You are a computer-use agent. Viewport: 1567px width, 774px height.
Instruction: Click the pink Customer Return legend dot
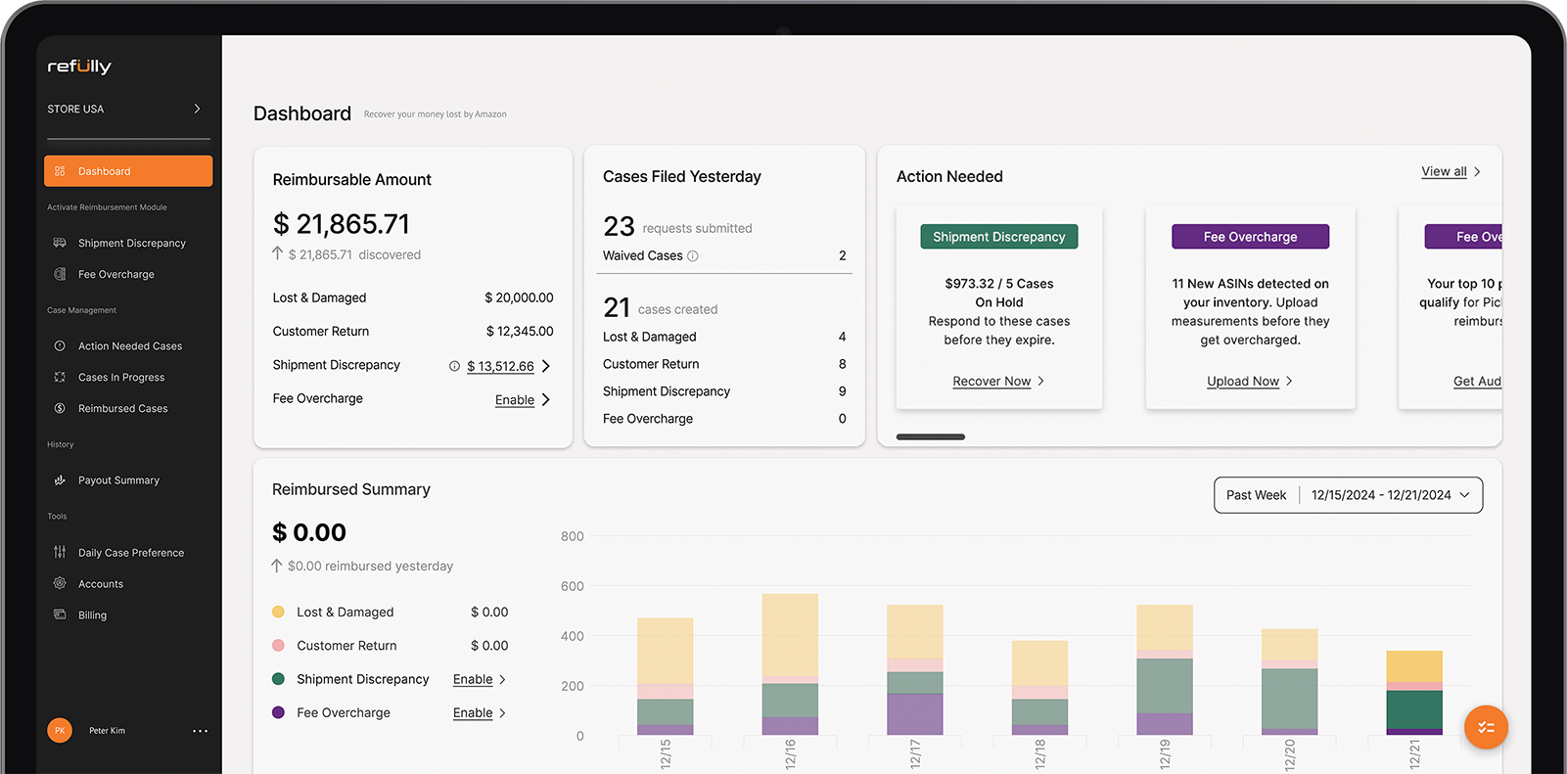tap(278, 645)
